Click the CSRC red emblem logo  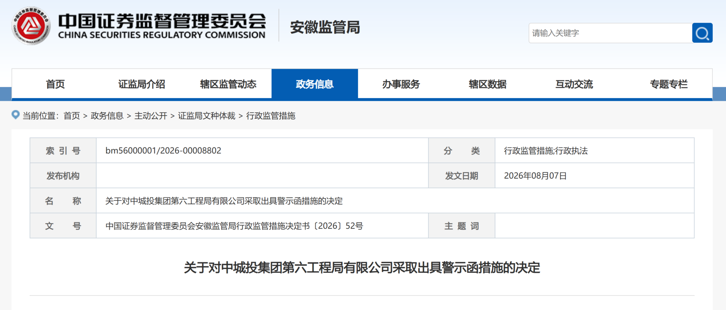31,26
